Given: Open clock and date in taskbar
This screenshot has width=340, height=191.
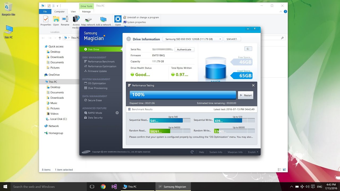Looking at the screenshot, I should 331,186.
